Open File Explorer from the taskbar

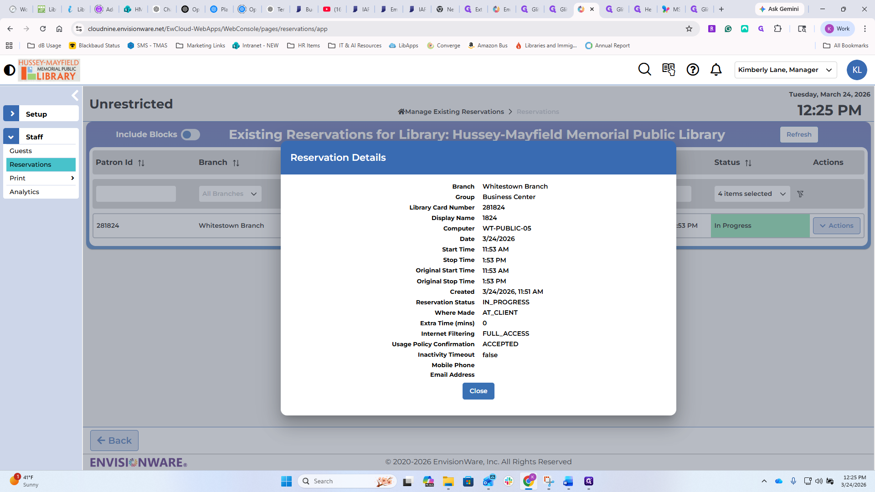click(x=448, y=482)
